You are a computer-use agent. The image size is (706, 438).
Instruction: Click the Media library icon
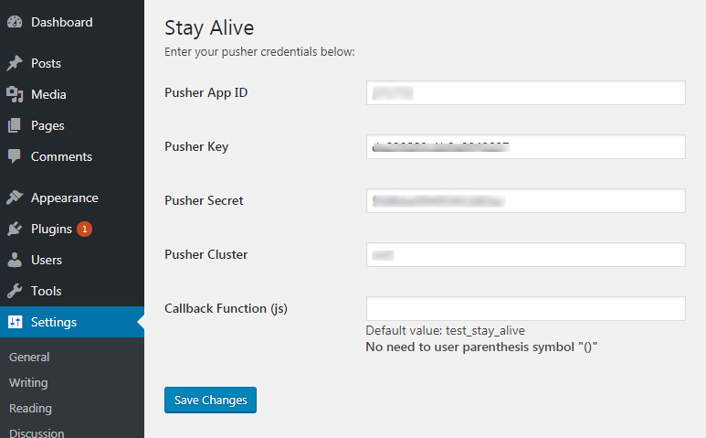pos(15,94)
